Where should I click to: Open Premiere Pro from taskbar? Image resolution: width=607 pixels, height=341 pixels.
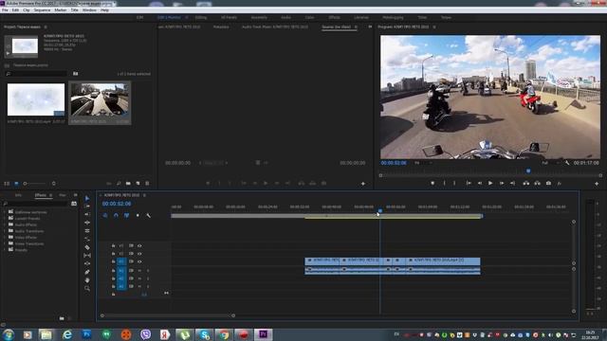tap(264, 334)
